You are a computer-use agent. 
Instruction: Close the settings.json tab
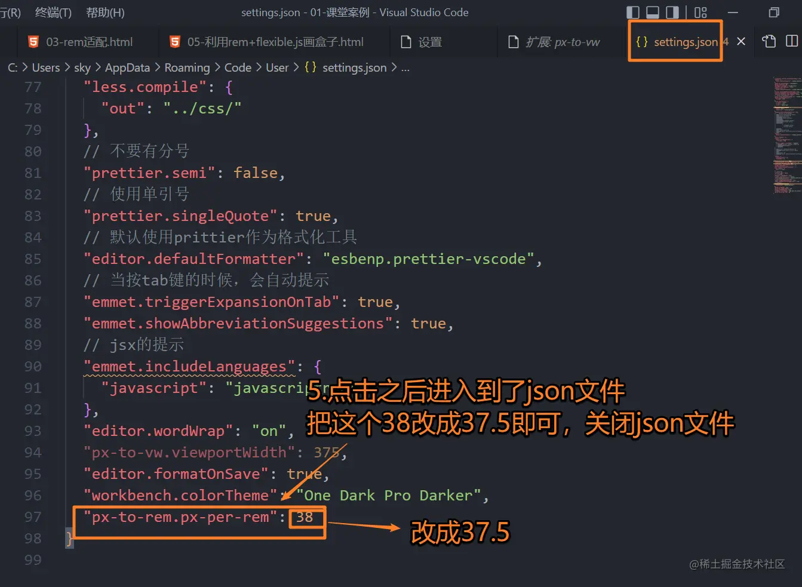[741, 41]
